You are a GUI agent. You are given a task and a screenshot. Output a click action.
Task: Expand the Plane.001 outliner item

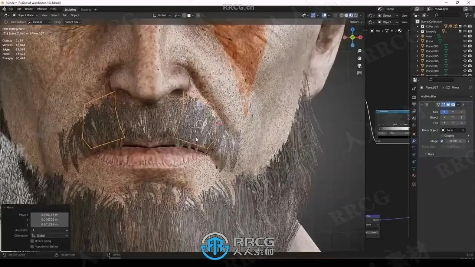417,46
